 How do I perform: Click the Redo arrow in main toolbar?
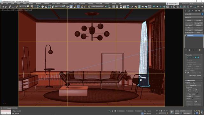pyautogui.click(x=6, y=6)
